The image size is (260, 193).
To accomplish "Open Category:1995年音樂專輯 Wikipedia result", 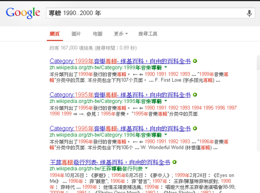I will [120, 95].
